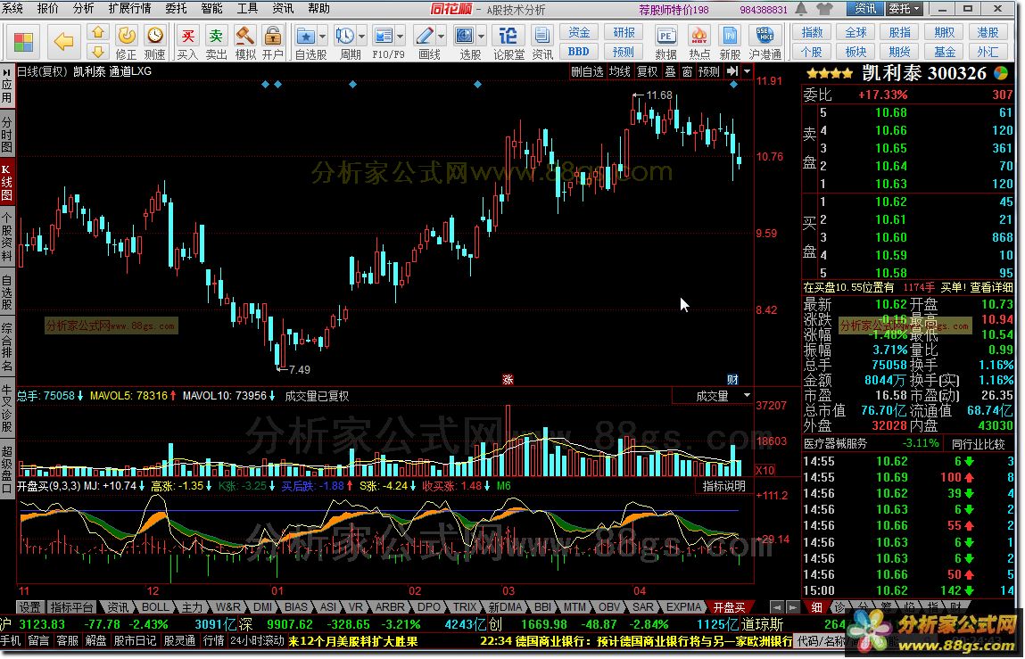
Task: Open the 报价 menu
Action: coord(47,9)
